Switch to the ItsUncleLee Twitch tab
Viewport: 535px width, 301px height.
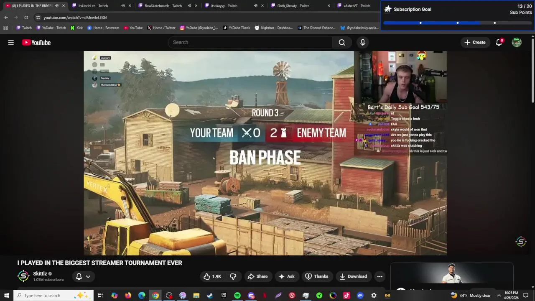[101, 6]
